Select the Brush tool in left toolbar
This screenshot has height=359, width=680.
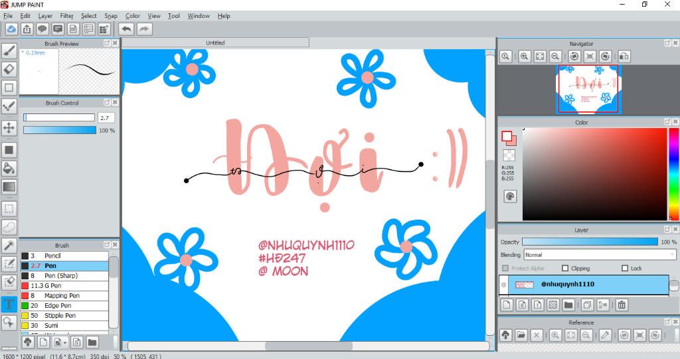pos(9,50)
